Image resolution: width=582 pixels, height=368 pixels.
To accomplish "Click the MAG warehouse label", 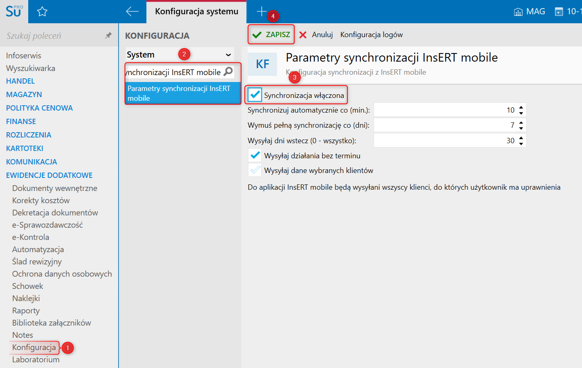I will tap(535, 11).
